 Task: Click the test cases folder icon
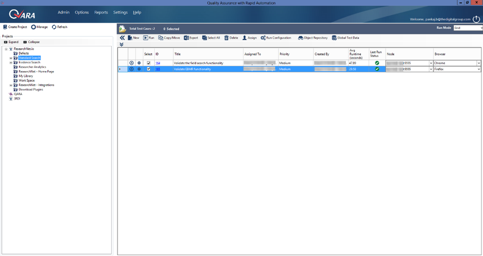[x=123, y=29]
